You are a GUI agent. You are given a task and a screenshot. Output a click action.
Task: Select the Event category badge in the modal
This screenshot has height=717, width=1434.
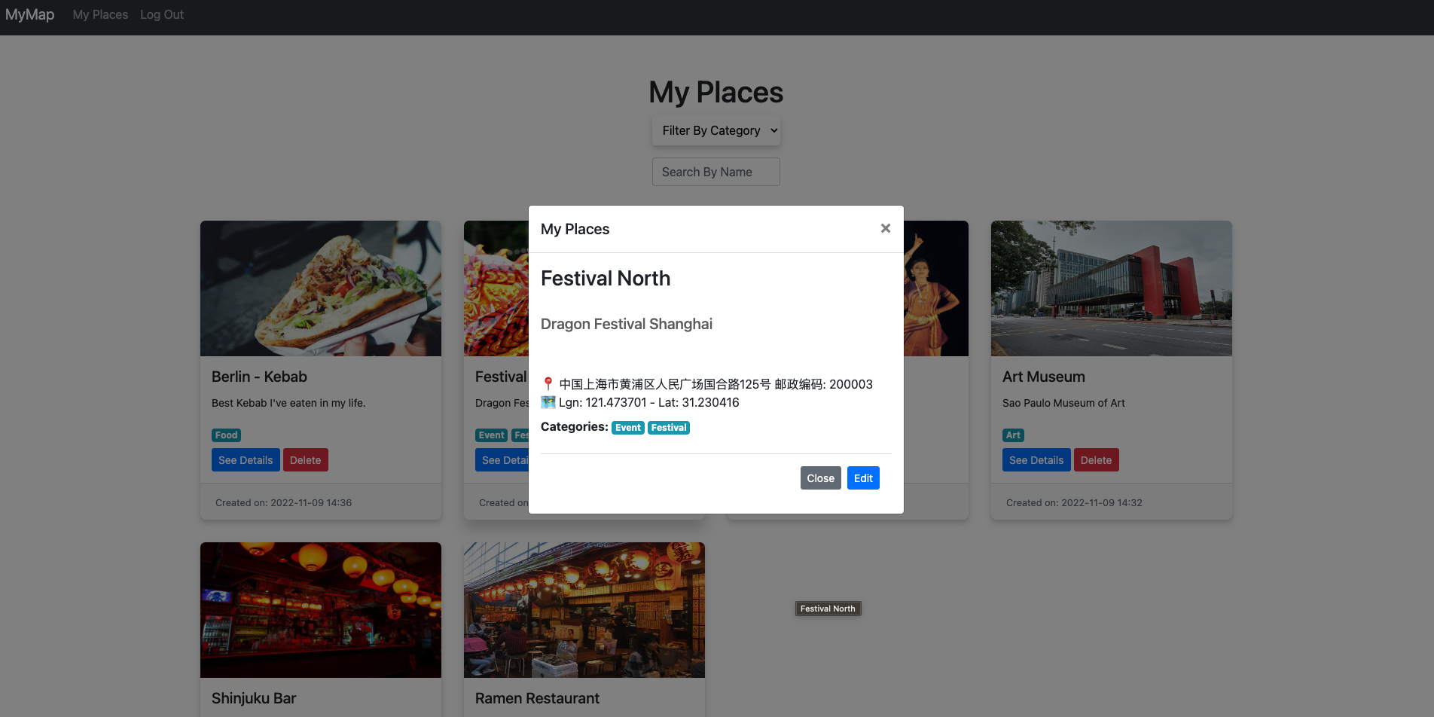(627, 427)
